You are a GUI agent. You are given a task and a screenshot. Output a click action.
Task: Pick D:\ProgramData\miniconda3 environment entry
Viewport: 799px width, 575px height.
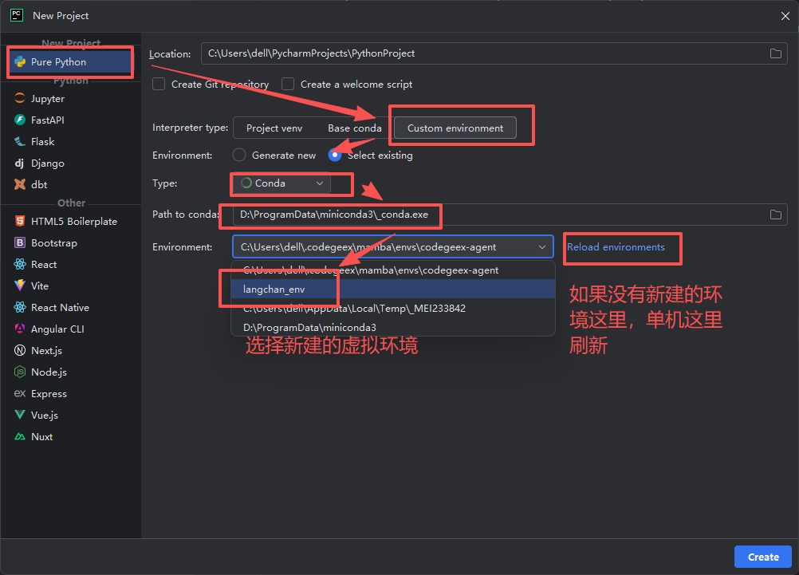(393, 327)
